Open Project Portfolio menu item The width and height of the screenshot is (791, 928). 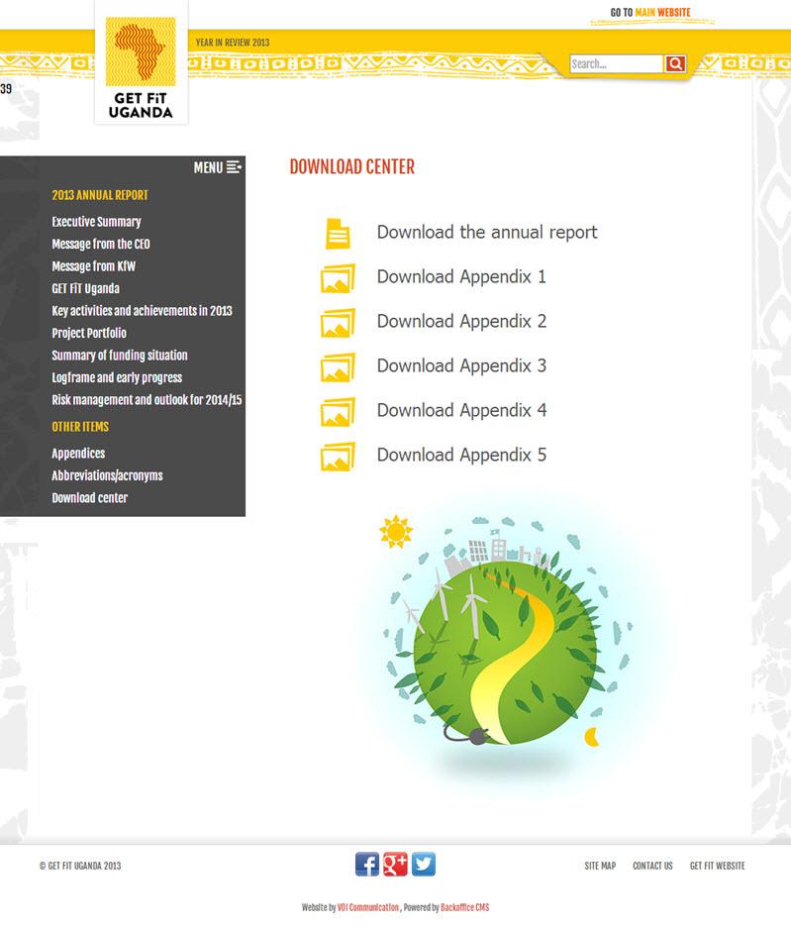click(x=89, y=333)
